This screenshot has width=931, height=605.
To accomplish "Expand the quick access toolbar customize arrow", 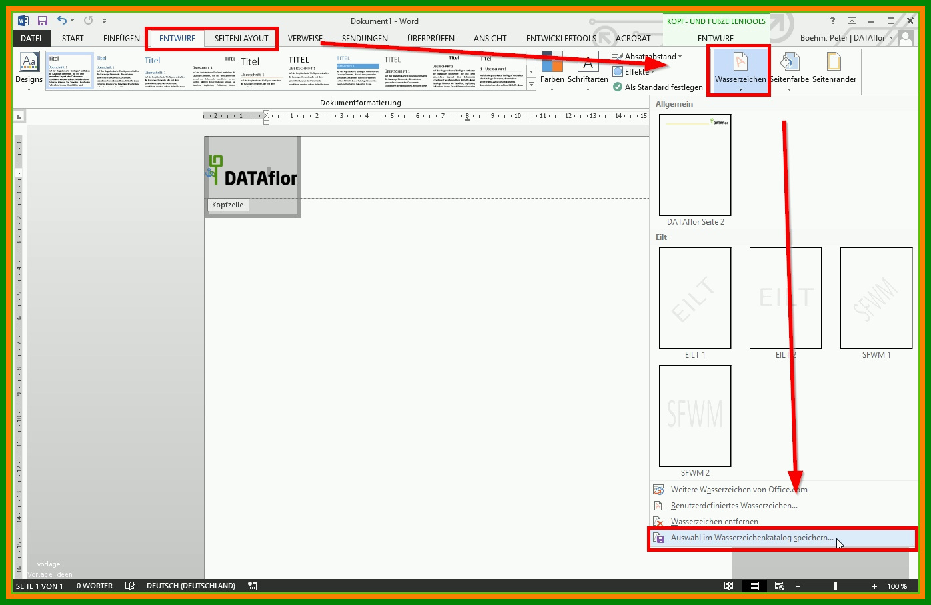I will point(104,21).
